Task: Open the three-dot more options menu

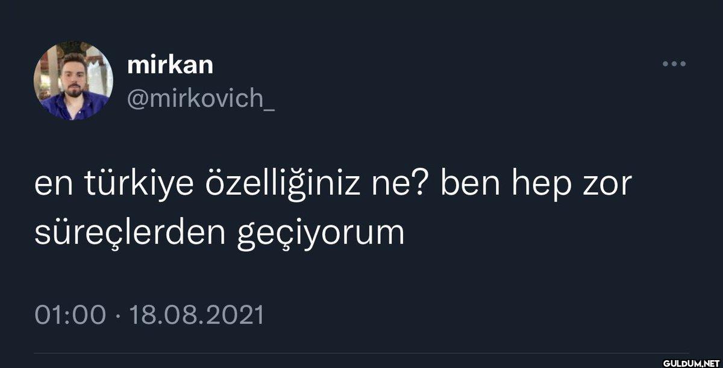Action: [674, 63]
